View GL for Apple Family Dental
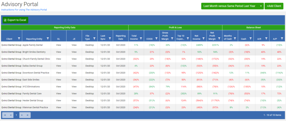Screen dimensions: 286x121 click(59, 45)
